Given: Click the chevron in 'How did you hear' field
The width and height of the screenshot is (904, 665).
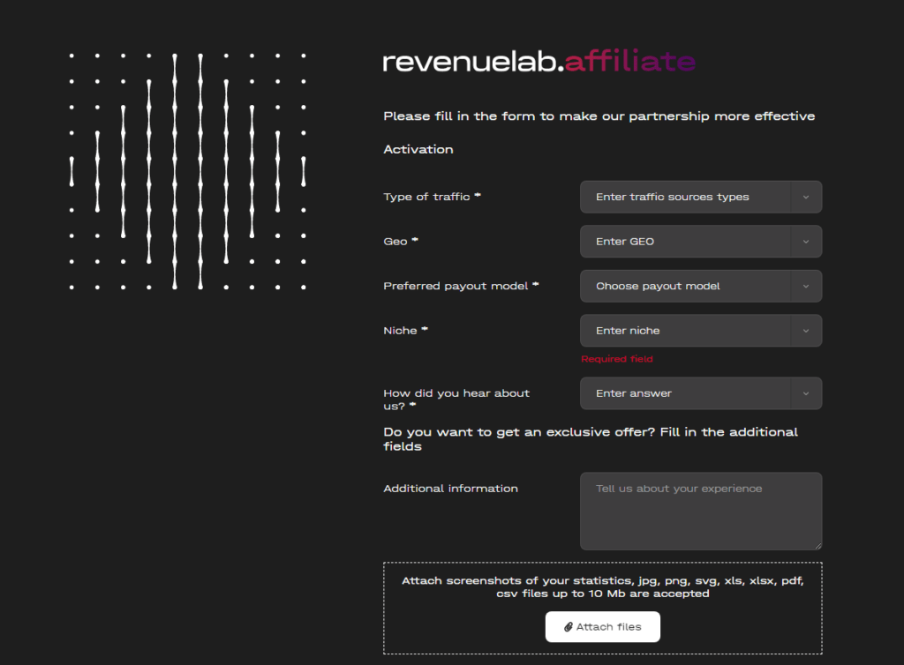Looking at the screenshot, I should click(805, 393).
